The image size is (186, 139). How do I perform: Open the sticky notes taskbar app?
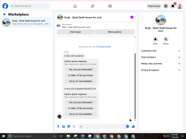(90, 136)
